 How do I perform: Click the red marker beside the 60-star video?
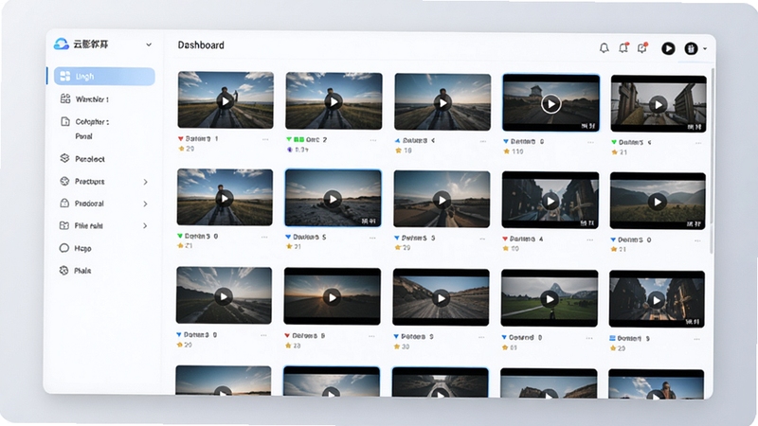[505, 239]
